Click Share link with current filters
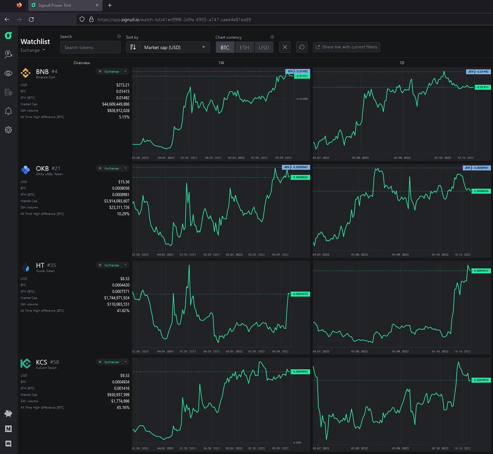 point(346,47)
